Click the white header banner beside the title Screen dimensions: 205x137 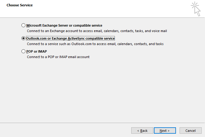[105, 9]
